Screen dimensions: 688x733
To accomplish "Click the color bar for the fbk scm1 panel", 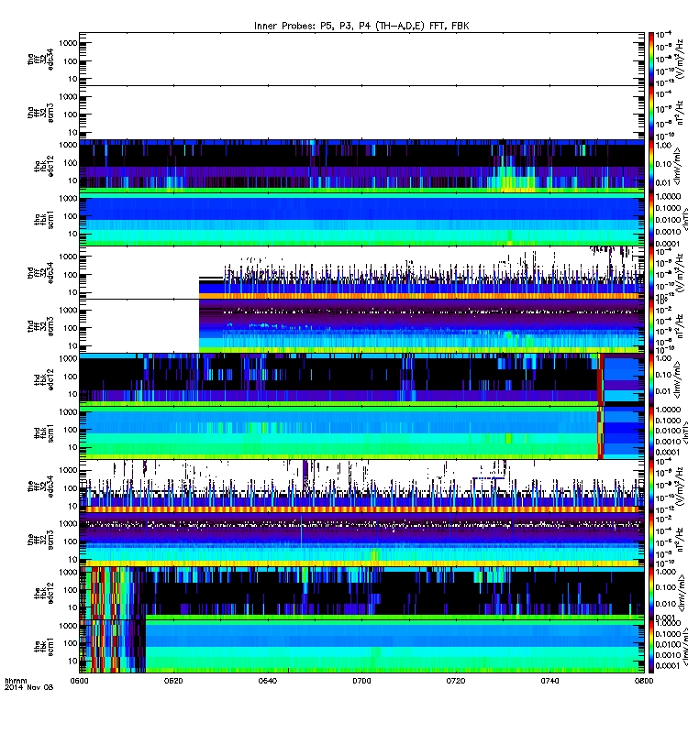I will click(650, 646).
